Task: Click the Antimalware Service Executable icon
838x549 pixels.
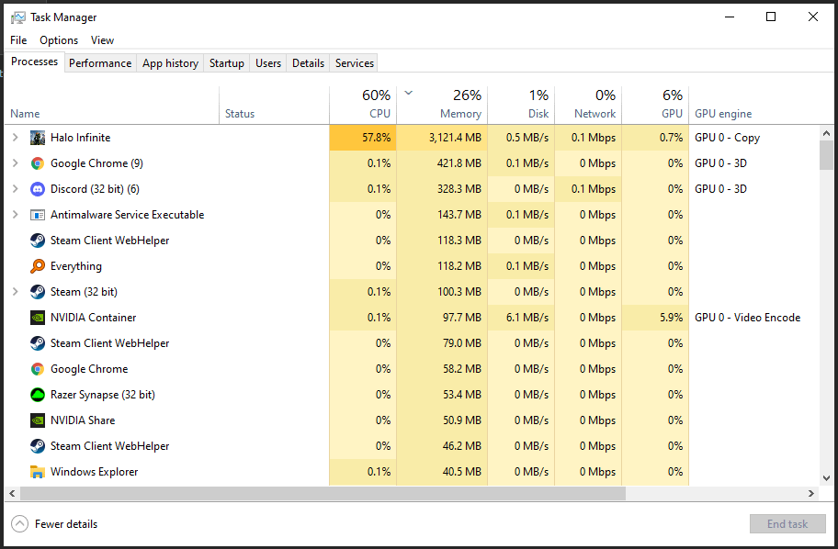Action: click(x=38, y=215)
